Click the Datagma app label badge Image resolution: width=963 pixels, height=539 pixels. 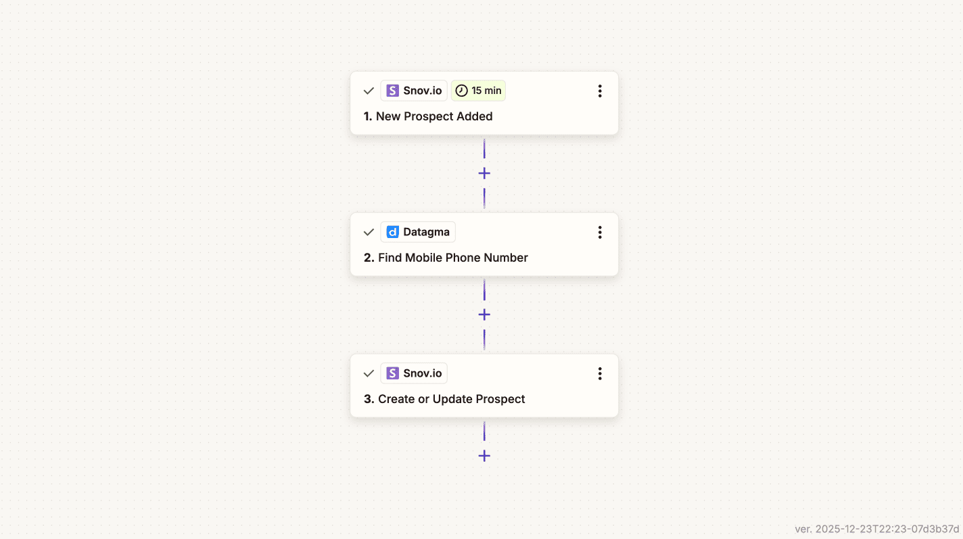pos(426,232)
